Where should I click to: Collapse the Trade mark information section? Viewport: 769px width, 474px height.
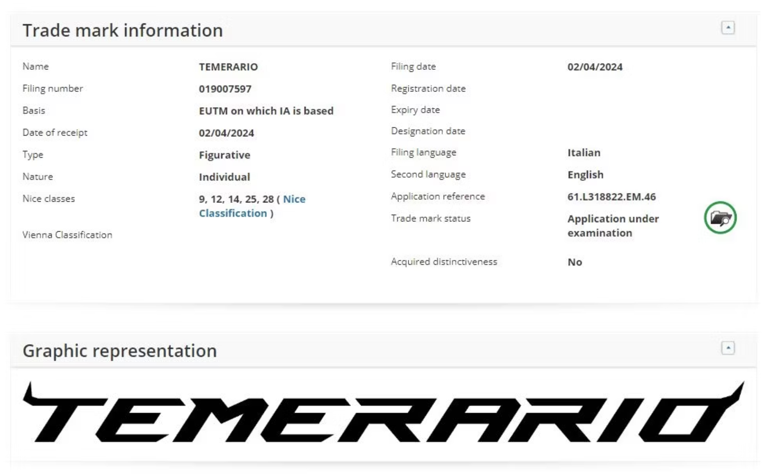tap(728, 28)
